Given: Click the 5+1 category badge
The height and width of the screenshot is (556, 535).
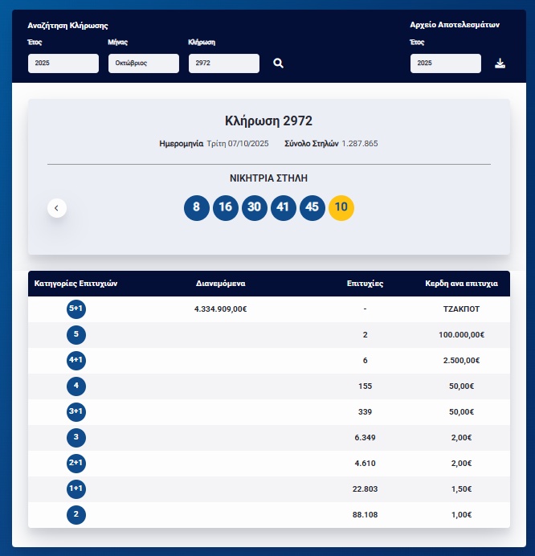Looking at the screenshot, I should [x=76, y=309].
